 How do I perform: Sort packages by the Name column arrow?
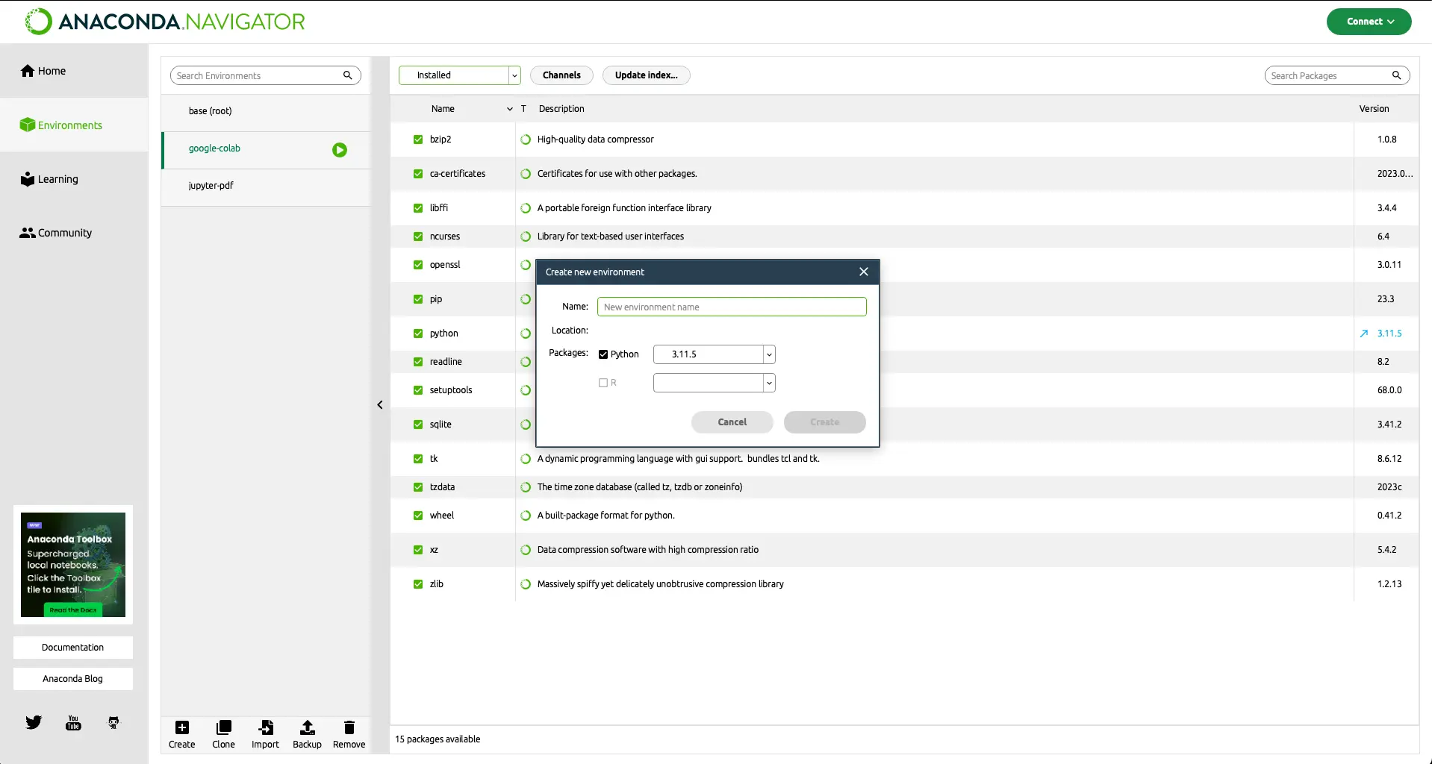tap(510, 109)
